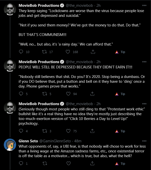Open Glenn Seto's pixel avatar
The image size is (151, 170).
click(10, 145)
